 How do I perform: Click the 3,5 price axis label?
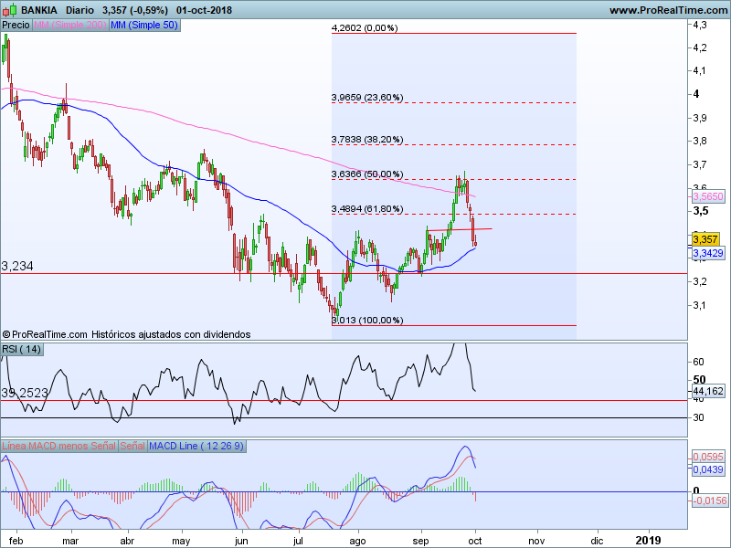(x=700, y=211)
